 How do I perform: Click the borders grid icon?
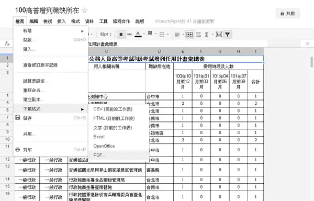[x=162, y=35]
